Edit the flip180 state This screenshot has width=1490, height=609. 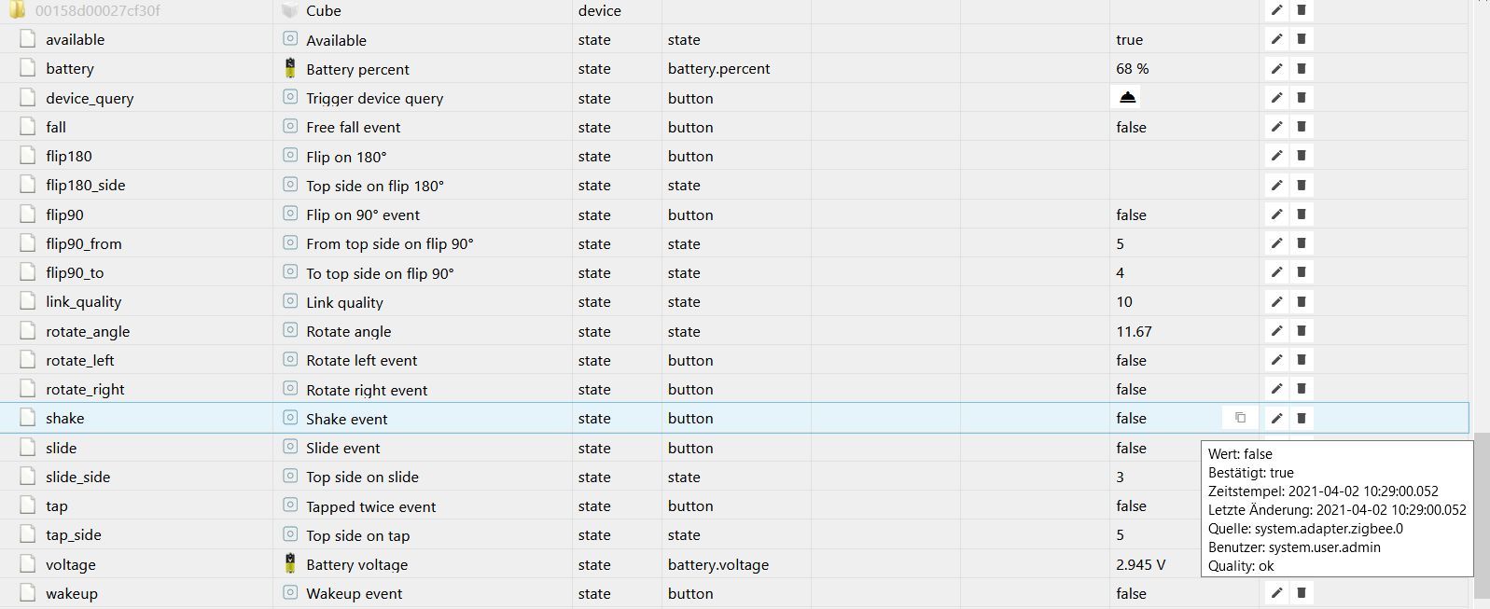1276,156
